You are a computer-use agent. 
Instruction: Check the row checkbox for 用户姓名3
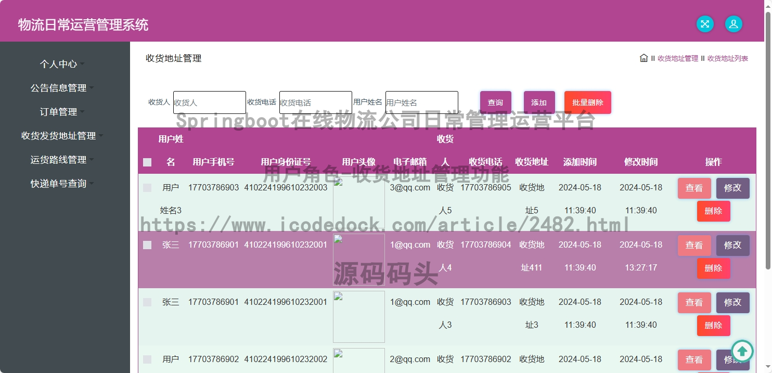click(x=147, y=188)
